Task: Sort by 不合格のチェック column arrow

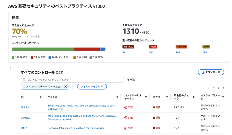Action: pos(194,97)
